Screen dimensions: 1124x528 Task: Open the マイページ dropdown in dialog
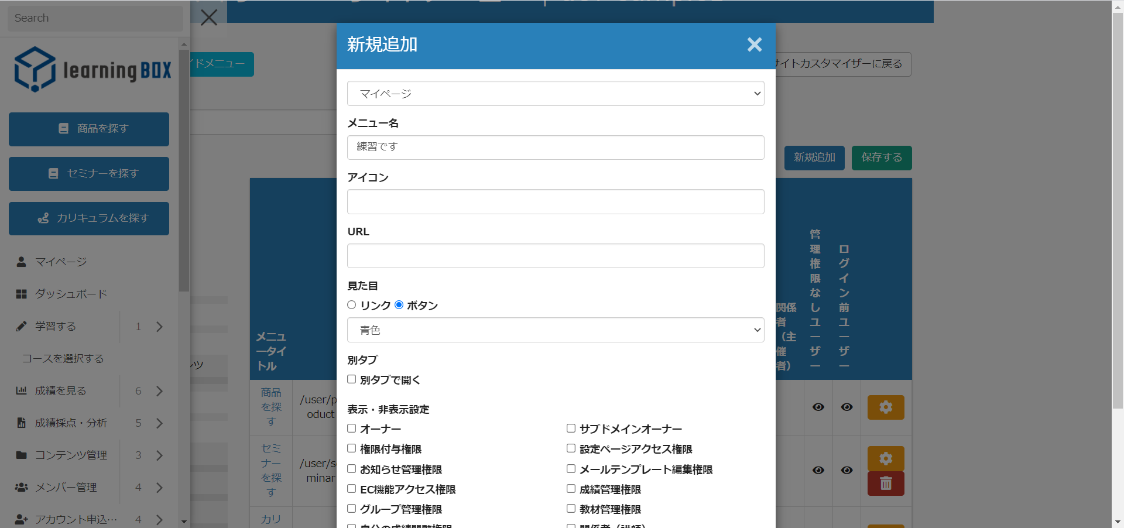[x=555, y=94]
